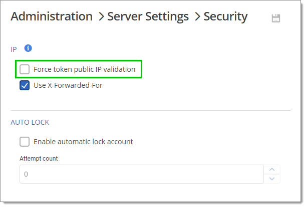Click the Attempt count label
This screenshot has height=207, width=306.
click(39, 159)
